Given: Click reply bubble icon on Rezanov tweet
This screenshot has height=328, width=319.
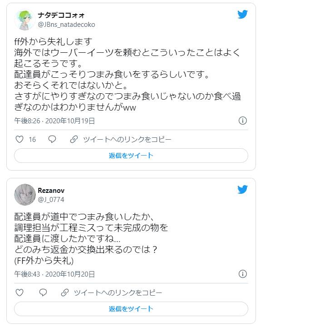Looking at the screenshot, I should coord(43,292).
